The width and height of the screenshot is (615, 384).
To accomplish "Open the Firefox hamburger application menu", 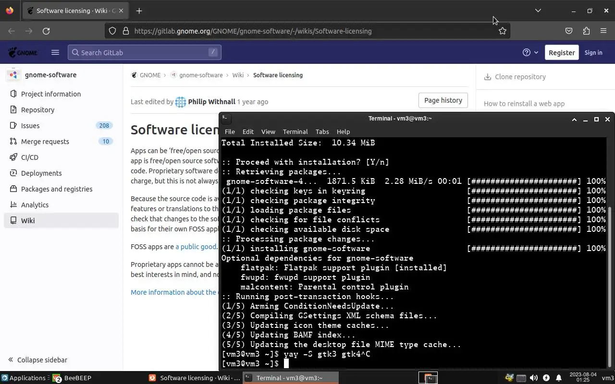I will point(603,31).
